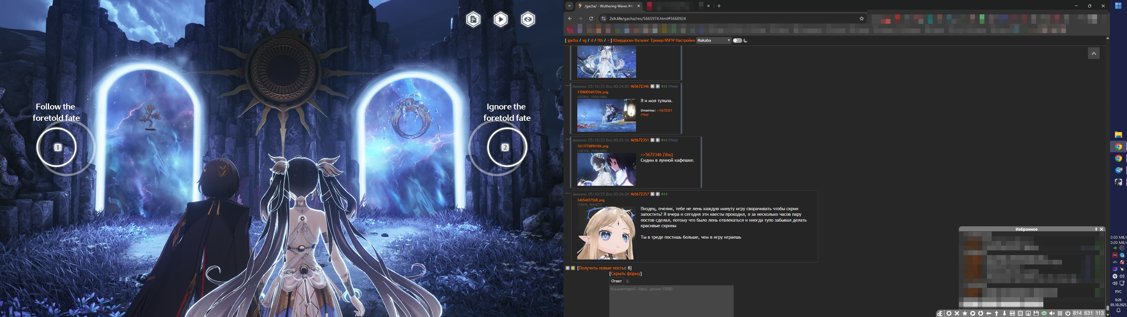1127x317 pixels.
Task: Open the Makaba style dropdown
Action: [x=713, y=40]
